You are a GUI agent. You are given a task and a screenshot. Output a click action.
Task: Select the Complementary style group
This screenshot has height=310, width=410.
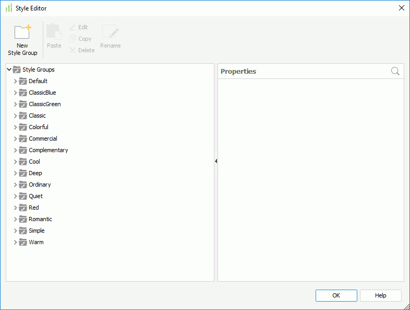[48, 150]
